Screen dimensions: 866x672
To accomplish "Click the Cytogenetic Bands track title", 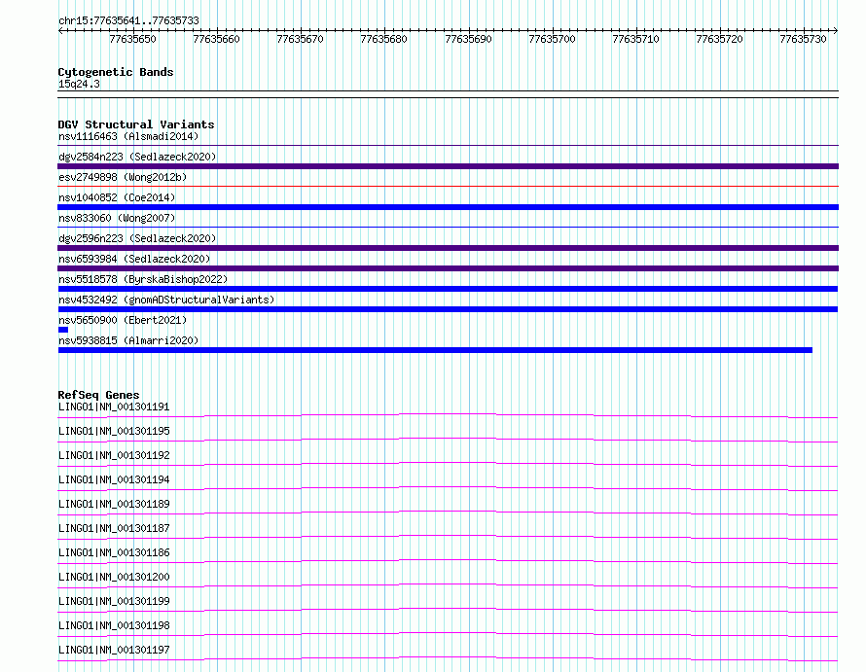I will [x=116, y=72].
